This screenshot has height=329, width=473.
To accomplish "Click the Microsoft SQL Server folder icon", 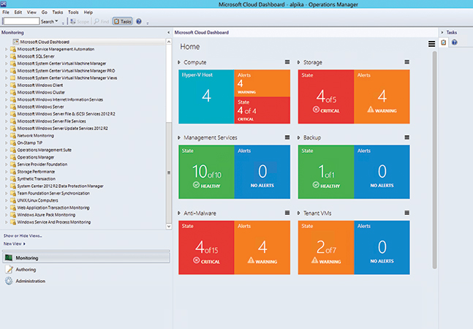I will click(13, 56).
